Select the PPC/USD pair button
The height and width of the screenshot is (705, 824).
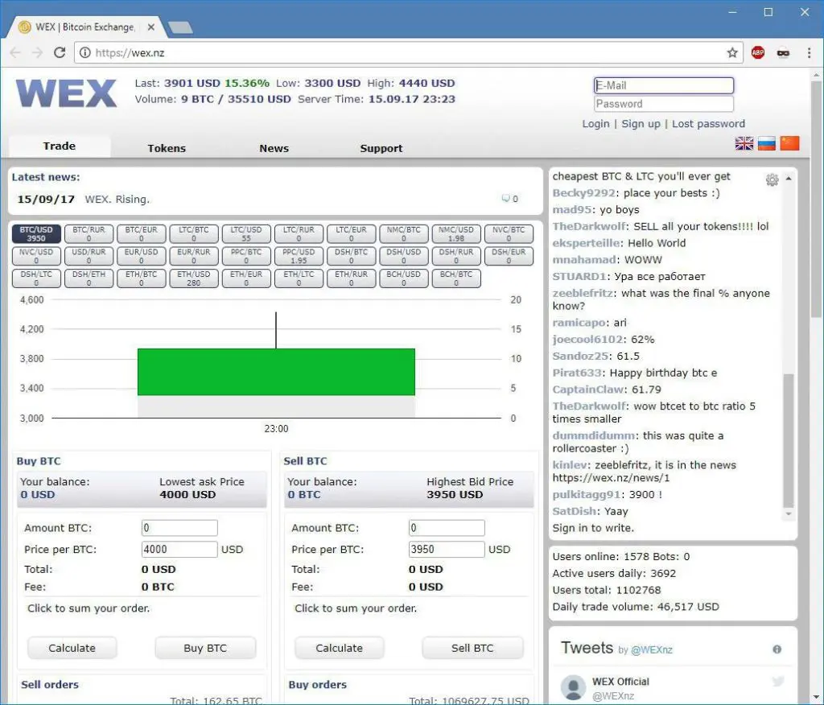pos(299,256)
